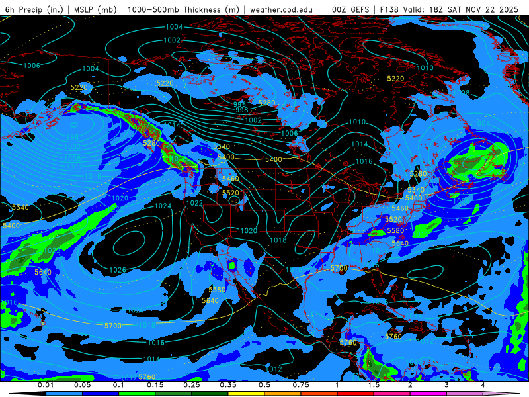Image resolution: width=529 pixels, height=397 pixels.
Task: Click the '0.25' legend value
Action: (192, 385)
